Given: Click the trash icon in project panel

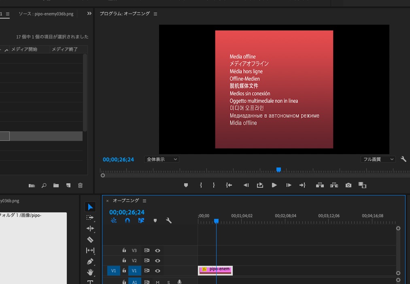Looking at the screenshot, I should tap(80, 185).
